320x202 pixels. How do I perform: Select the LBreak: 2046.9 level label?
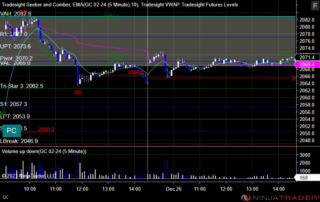tap(19, 141)
